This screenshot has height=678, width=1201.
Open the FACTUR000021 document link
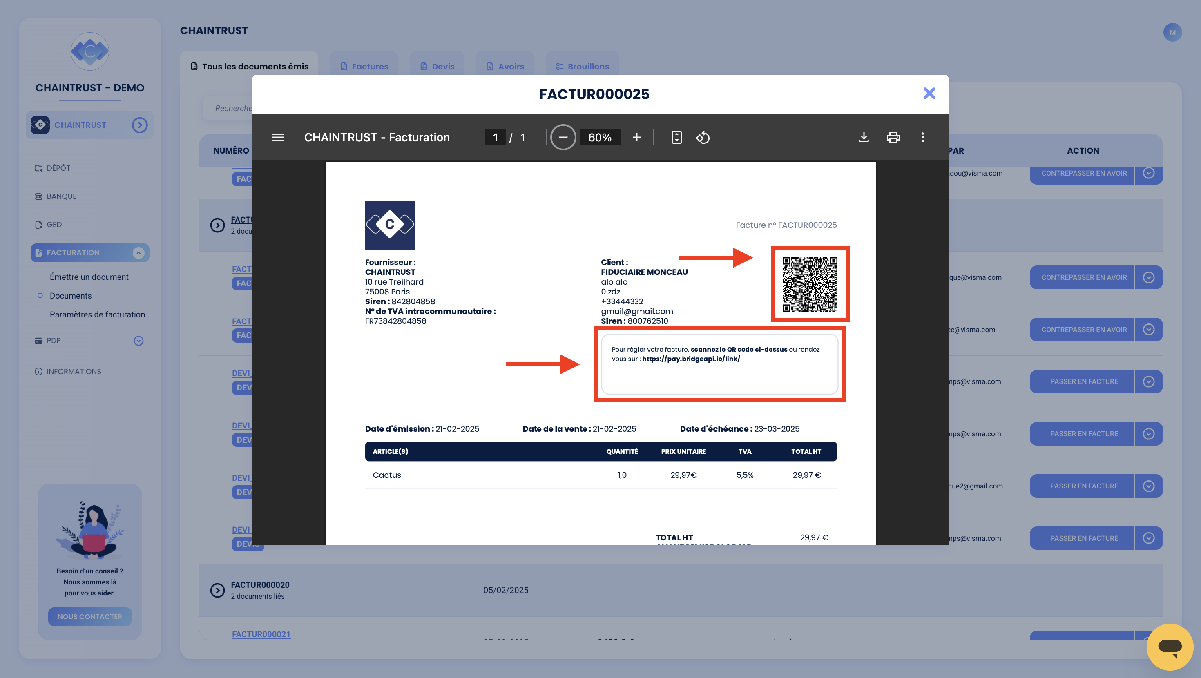click(x=261, y=634)
